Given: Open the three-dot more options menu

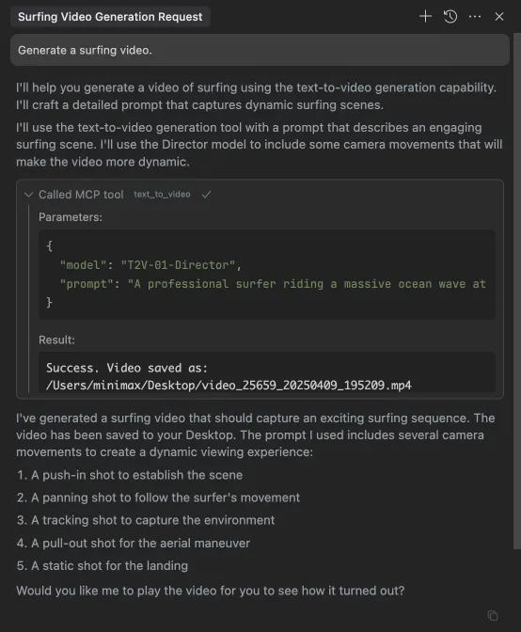Looking at the screenshot, I should (475, 17).
